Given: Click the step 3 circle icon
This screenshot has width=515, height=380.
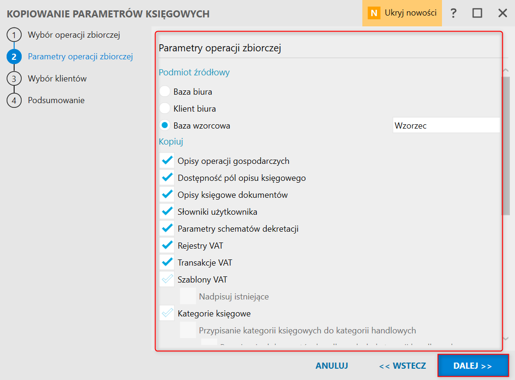Looking at the screenshot, I should [x=14, y=79].
